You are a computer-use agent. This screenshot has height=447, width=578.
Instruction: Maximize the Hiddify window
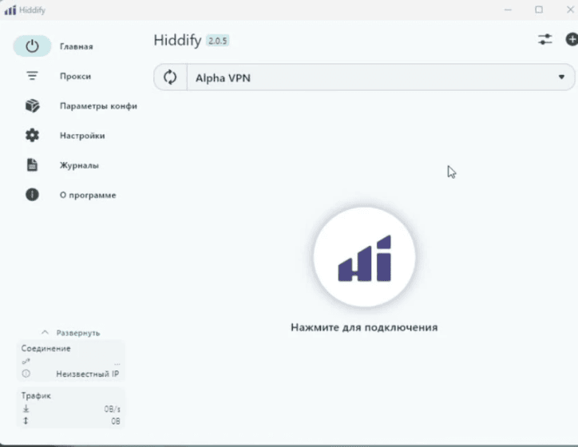click(x=539, y=10)
